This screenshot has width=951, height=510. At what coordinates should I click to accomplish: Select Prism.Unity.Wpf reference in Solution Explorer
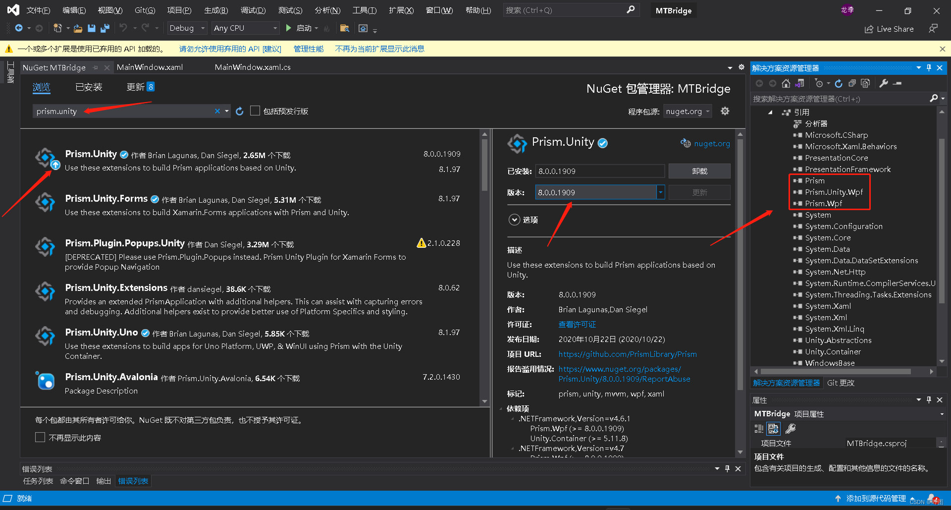pos(834,192)
